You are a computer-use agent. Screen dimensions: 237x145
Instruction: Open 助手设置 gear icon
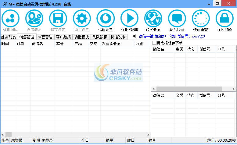pos(82,18)
